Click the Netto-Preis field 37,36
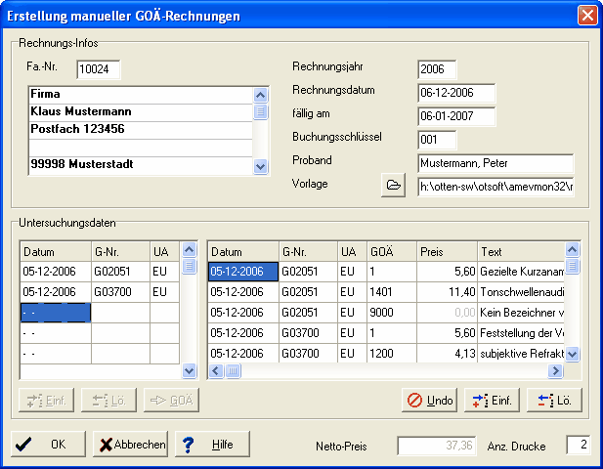The height and width of the screenshot is (469, 603). (x=437, y=446)
